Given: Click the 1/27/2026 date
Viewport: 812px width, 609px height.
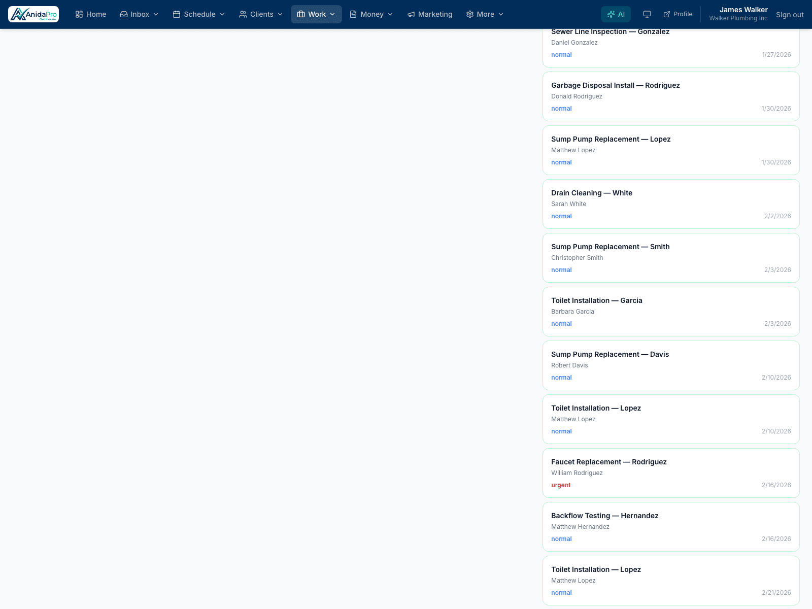Looking at the screenshot, I should tap(776, 55).
